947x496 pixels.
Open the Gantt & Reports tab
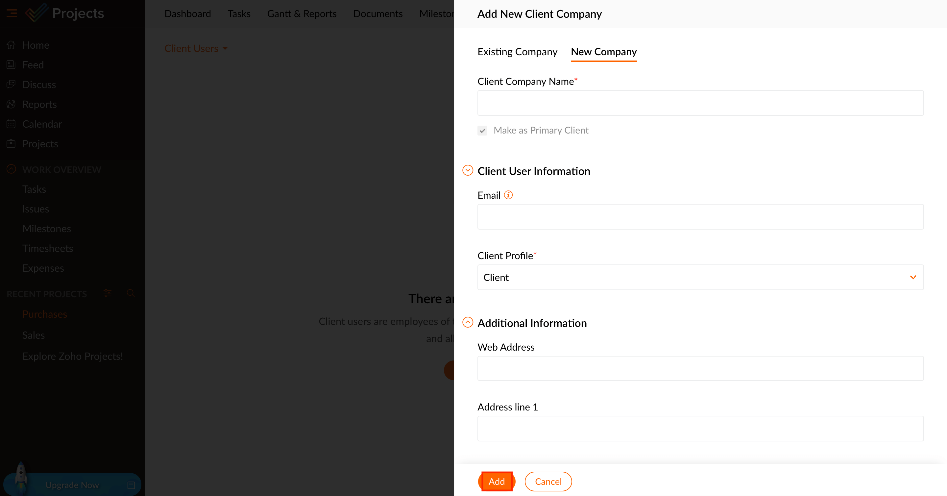[x=302, y=13]
